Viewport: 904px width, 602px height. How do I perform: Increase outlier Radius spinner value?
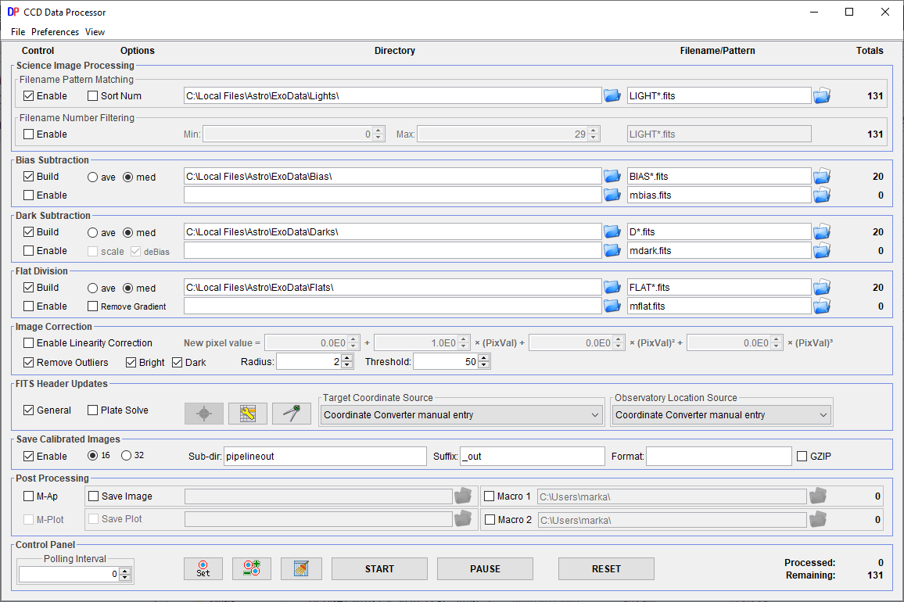click(346, 358)
